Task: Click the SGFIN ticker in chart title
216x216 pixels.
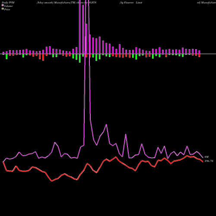Action: click(x=92, y=3)
